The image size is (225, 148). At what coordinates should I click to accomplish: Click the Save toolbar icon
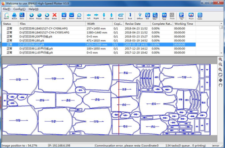22,16
